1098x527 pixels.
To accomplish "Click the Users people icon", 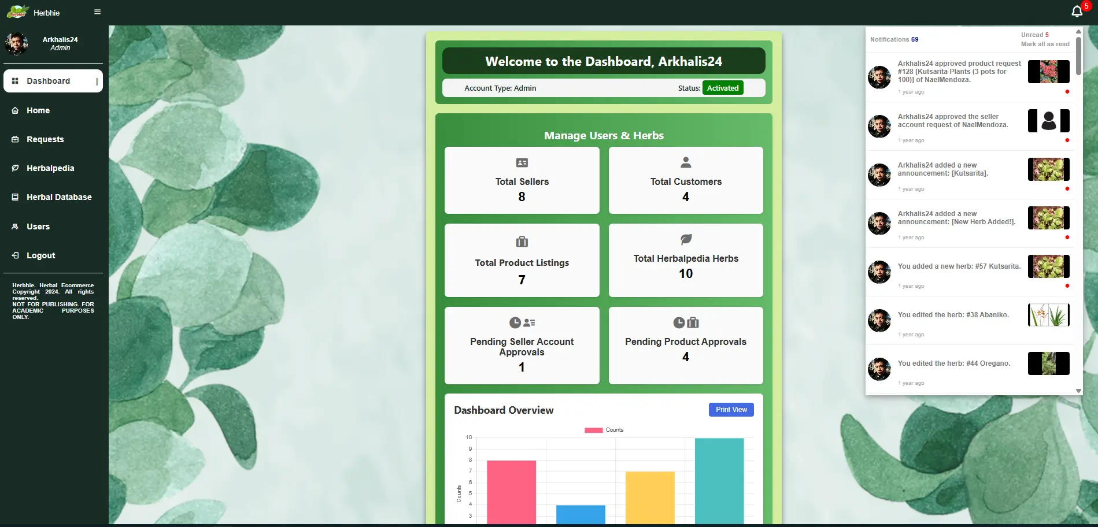I will 15,227.
